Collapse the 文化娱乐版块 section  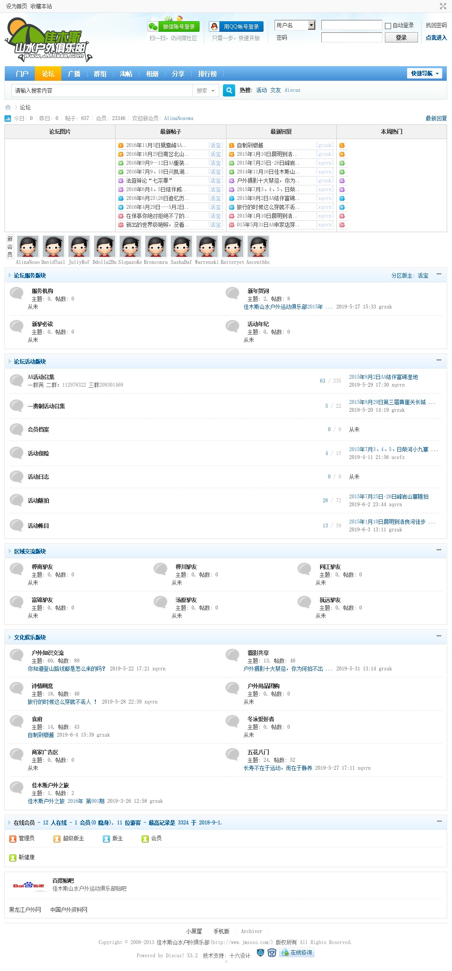point(439,636)
